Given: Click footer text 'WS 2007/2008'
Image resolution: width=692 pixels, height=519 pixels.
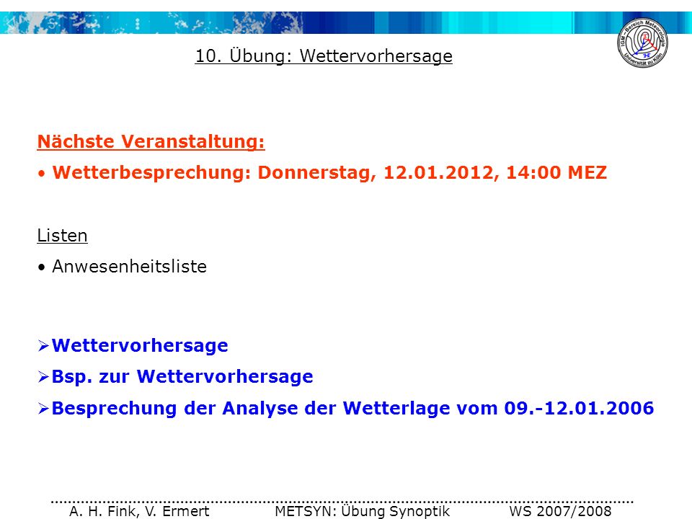Looking at the screenshot, I should (560, 511).
